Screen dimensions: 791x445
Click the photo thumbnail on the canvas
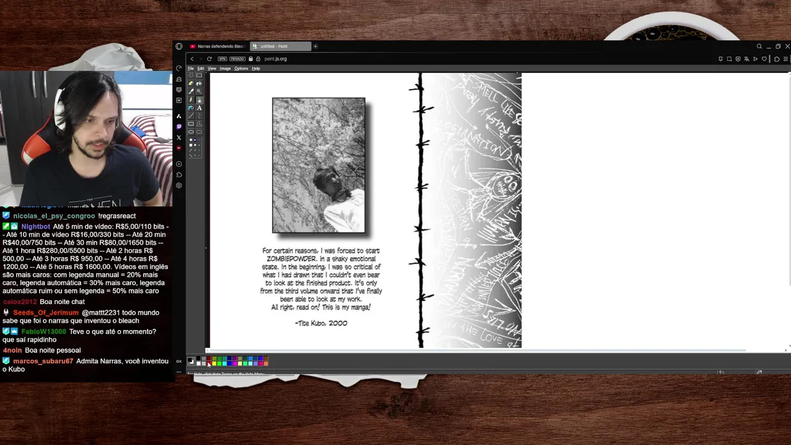pos(319,165)
